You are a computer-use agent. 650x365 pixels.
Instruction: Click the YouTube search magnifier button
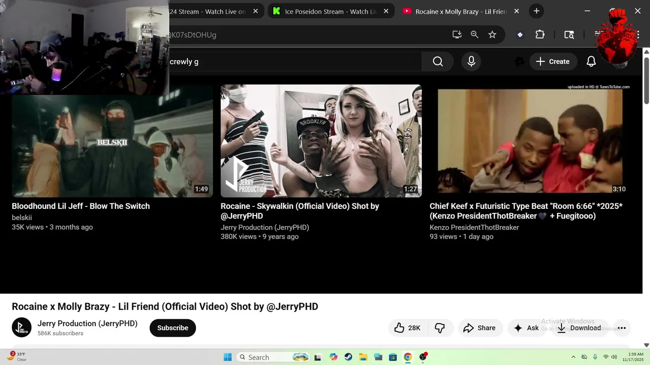(x=438, y=61)
